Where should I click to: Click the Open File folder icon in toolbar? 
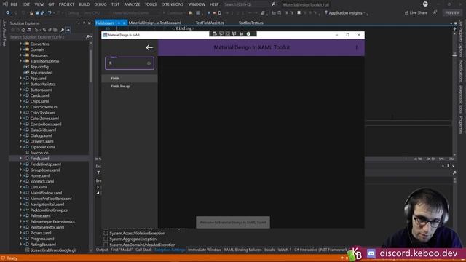pyautogui.click(x=31, y=13)
